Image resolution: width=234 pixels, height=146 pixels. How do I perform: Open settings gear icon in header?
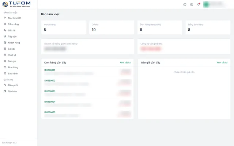pos(192,4)
